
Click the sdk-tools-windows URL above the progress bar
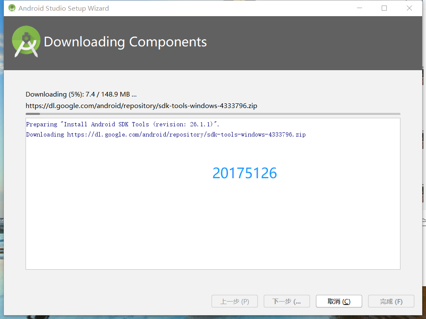[141, 106]
